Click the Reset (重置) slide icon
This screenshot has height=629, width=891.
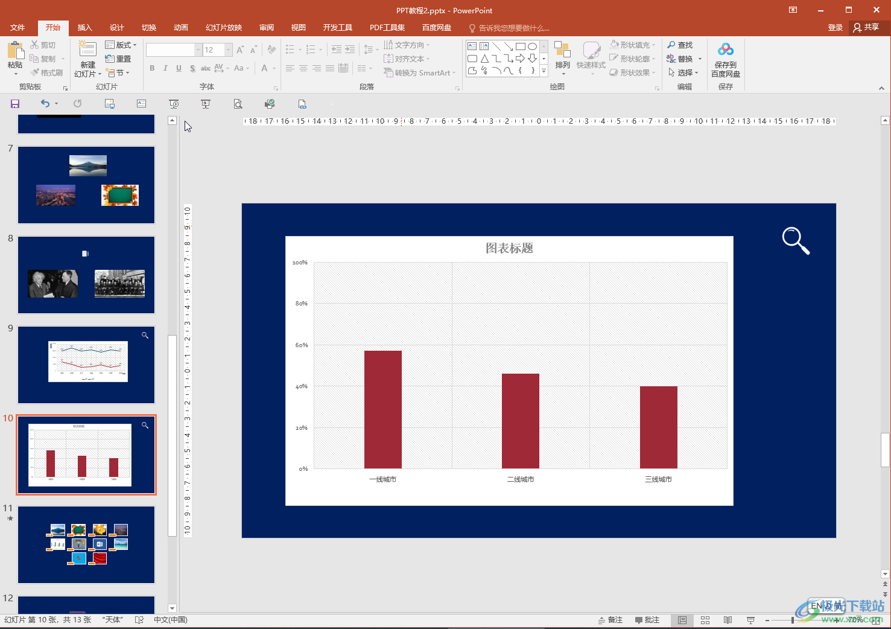[110, 59]
